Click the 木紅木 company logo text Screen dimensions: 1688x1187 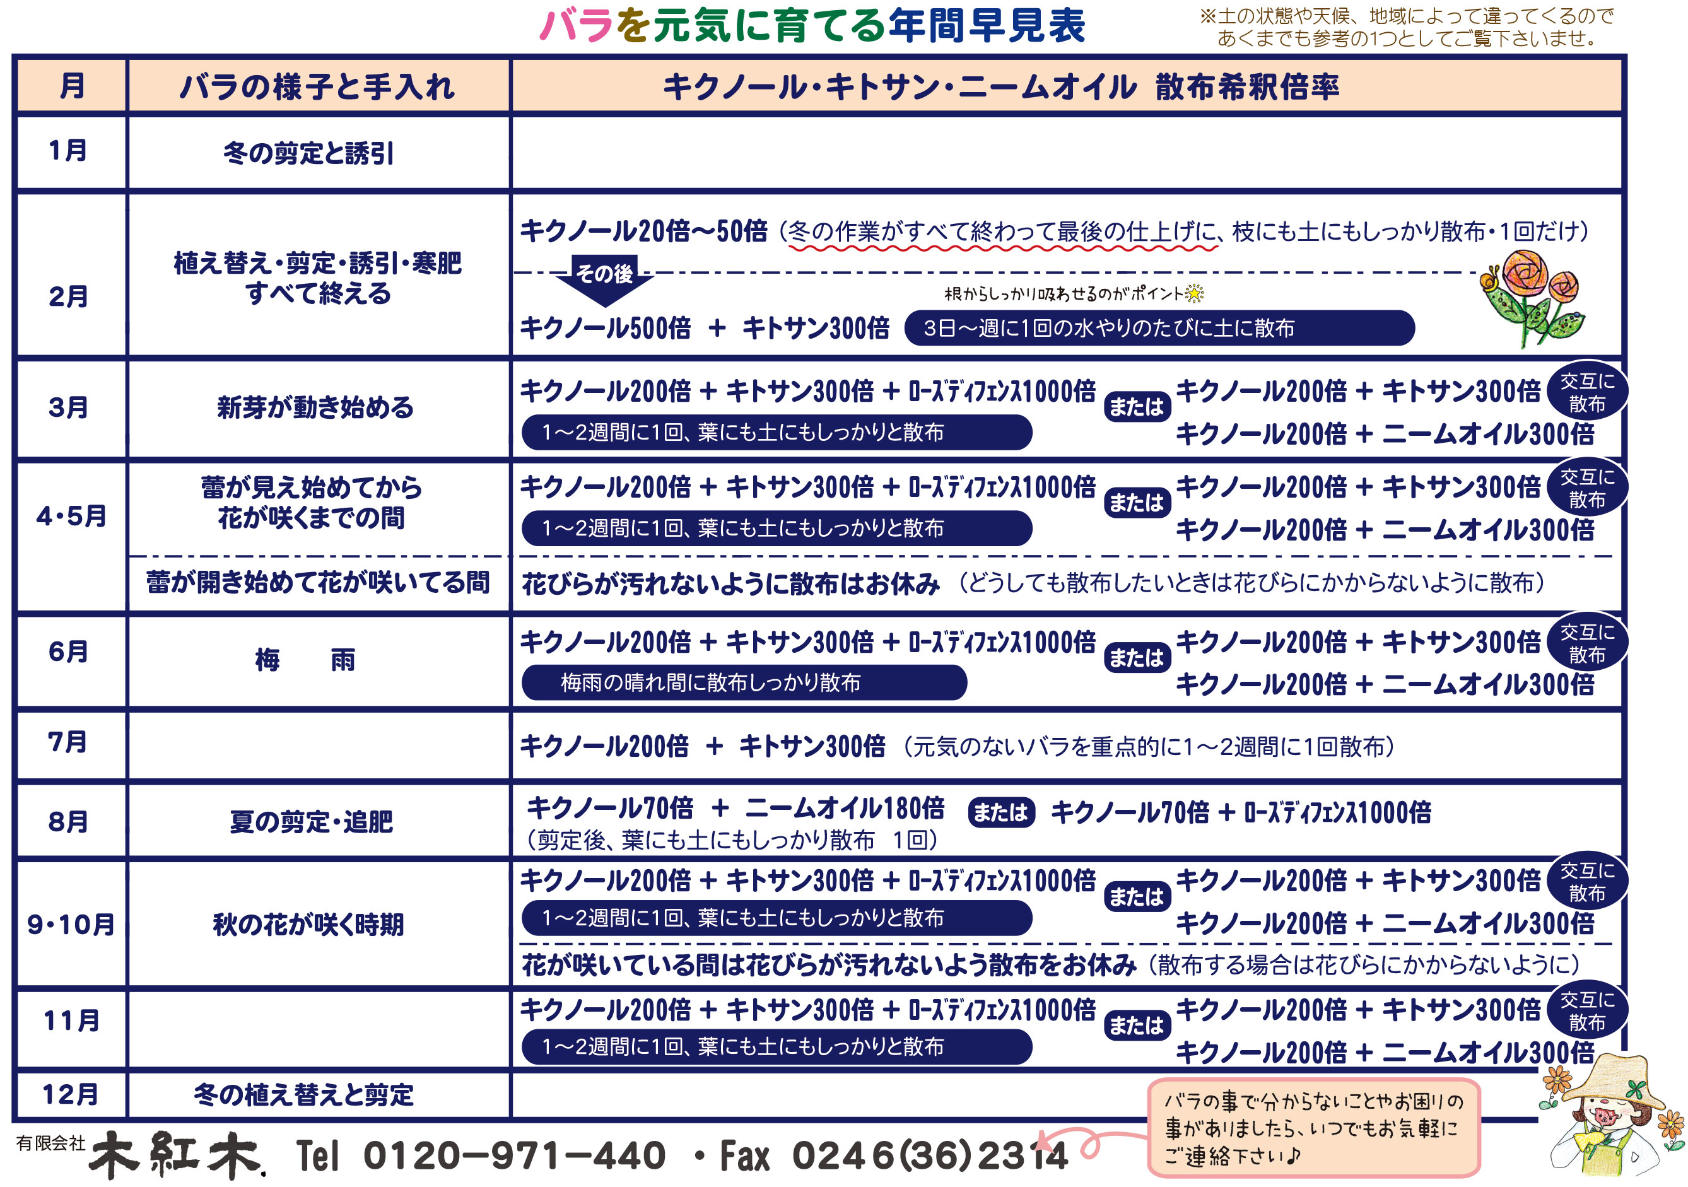(x=177, y=1155)
